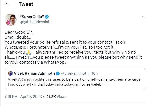
Task: Click the "Tweet" page header title
Action: 26,4
